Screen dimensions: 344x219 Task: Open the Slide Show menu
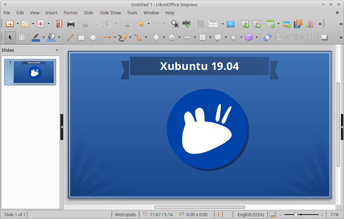tap(110, 13)
